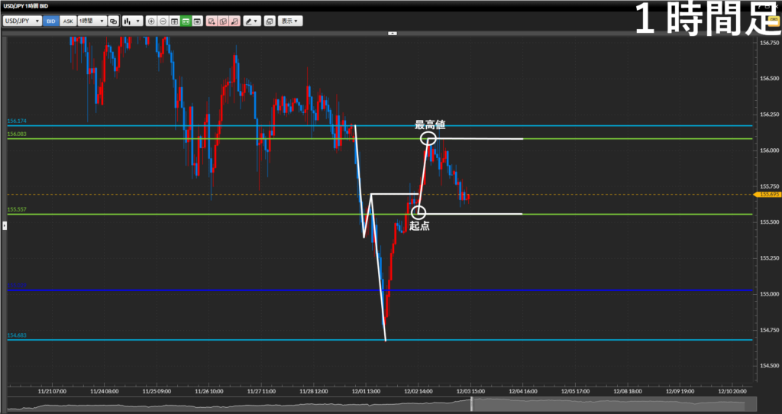782x414 pixels.
Task: Click the orange 155.695 current price label
Action: tap(768, 195)
